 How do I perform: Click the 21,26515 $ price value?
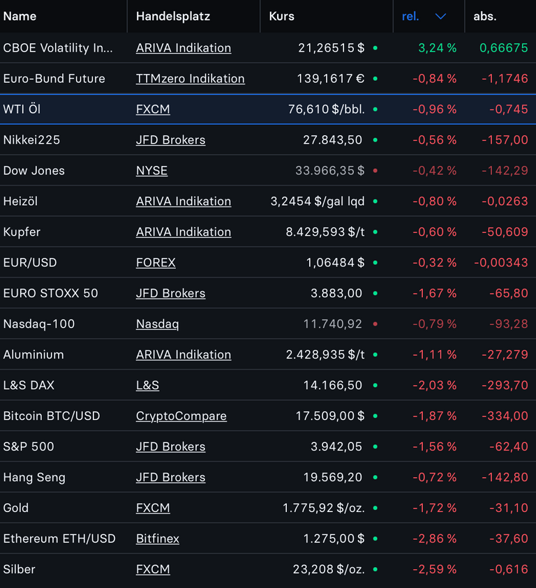(x=331, y=48)
